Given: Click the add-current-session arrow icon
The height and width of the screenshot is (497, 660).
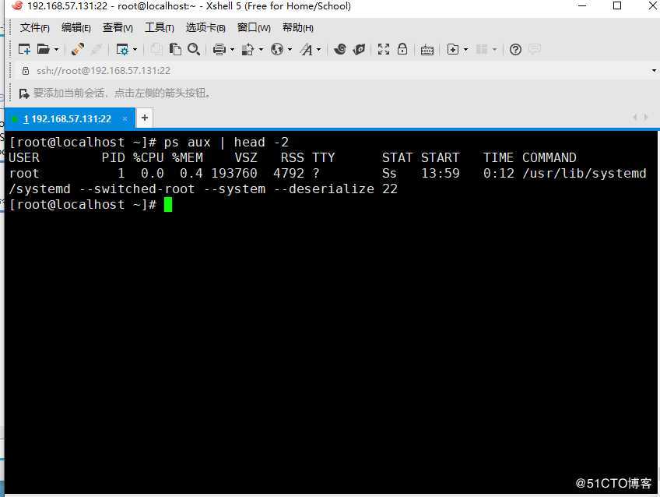Looking at the screenshot, I should (24, 93).
